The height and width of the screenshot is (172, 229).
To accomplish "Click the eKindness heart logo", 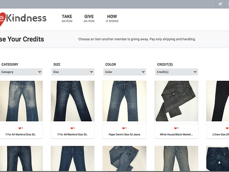I will [x=2, y=20].
